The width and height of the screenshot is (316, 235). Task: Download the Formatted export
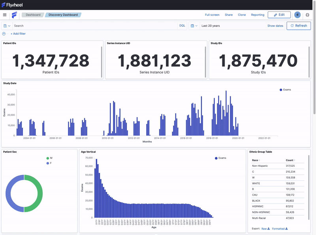(280, 229)
